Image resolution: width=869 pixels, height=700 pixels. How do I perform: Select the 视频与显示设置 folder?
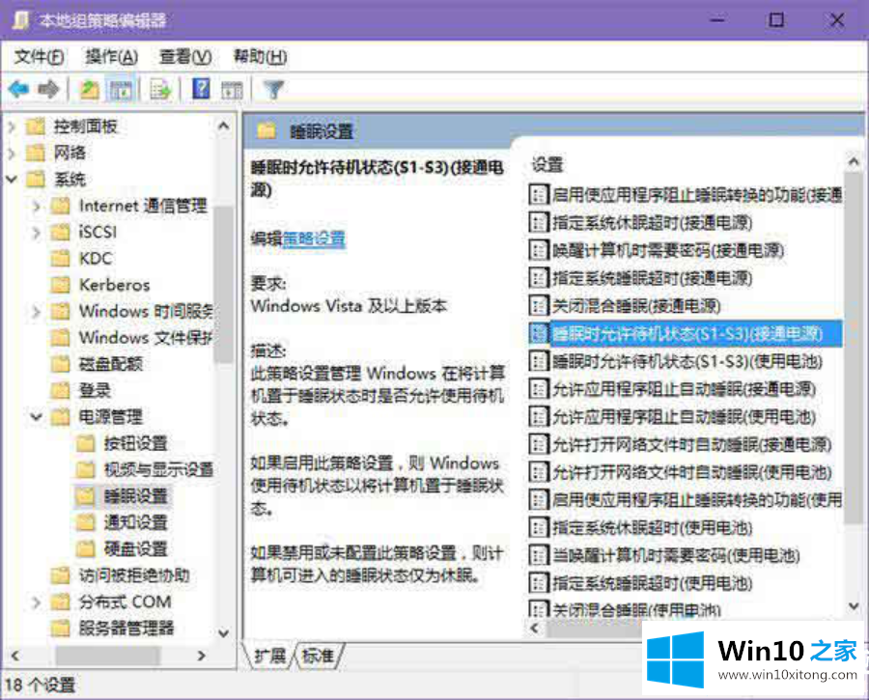click(145, 469)
